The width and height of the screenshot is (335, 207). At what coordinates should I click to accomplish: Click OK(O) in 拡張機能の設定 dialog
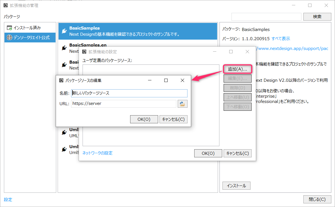point(208,153)
